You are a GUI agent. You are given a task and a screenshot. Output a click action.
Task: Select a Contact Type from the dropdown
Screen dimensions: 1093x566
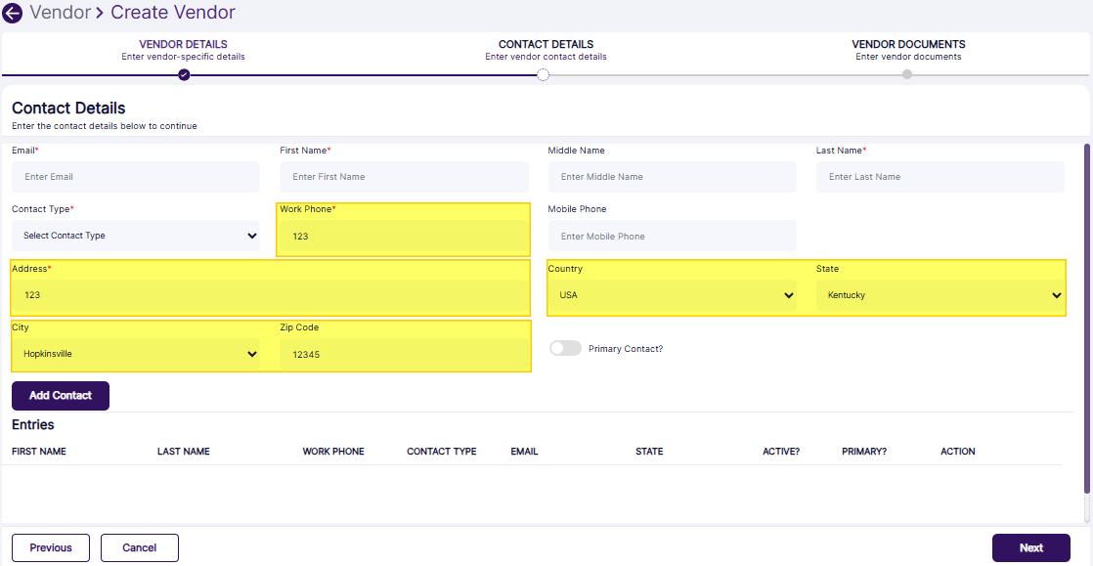tap(135, 236)
